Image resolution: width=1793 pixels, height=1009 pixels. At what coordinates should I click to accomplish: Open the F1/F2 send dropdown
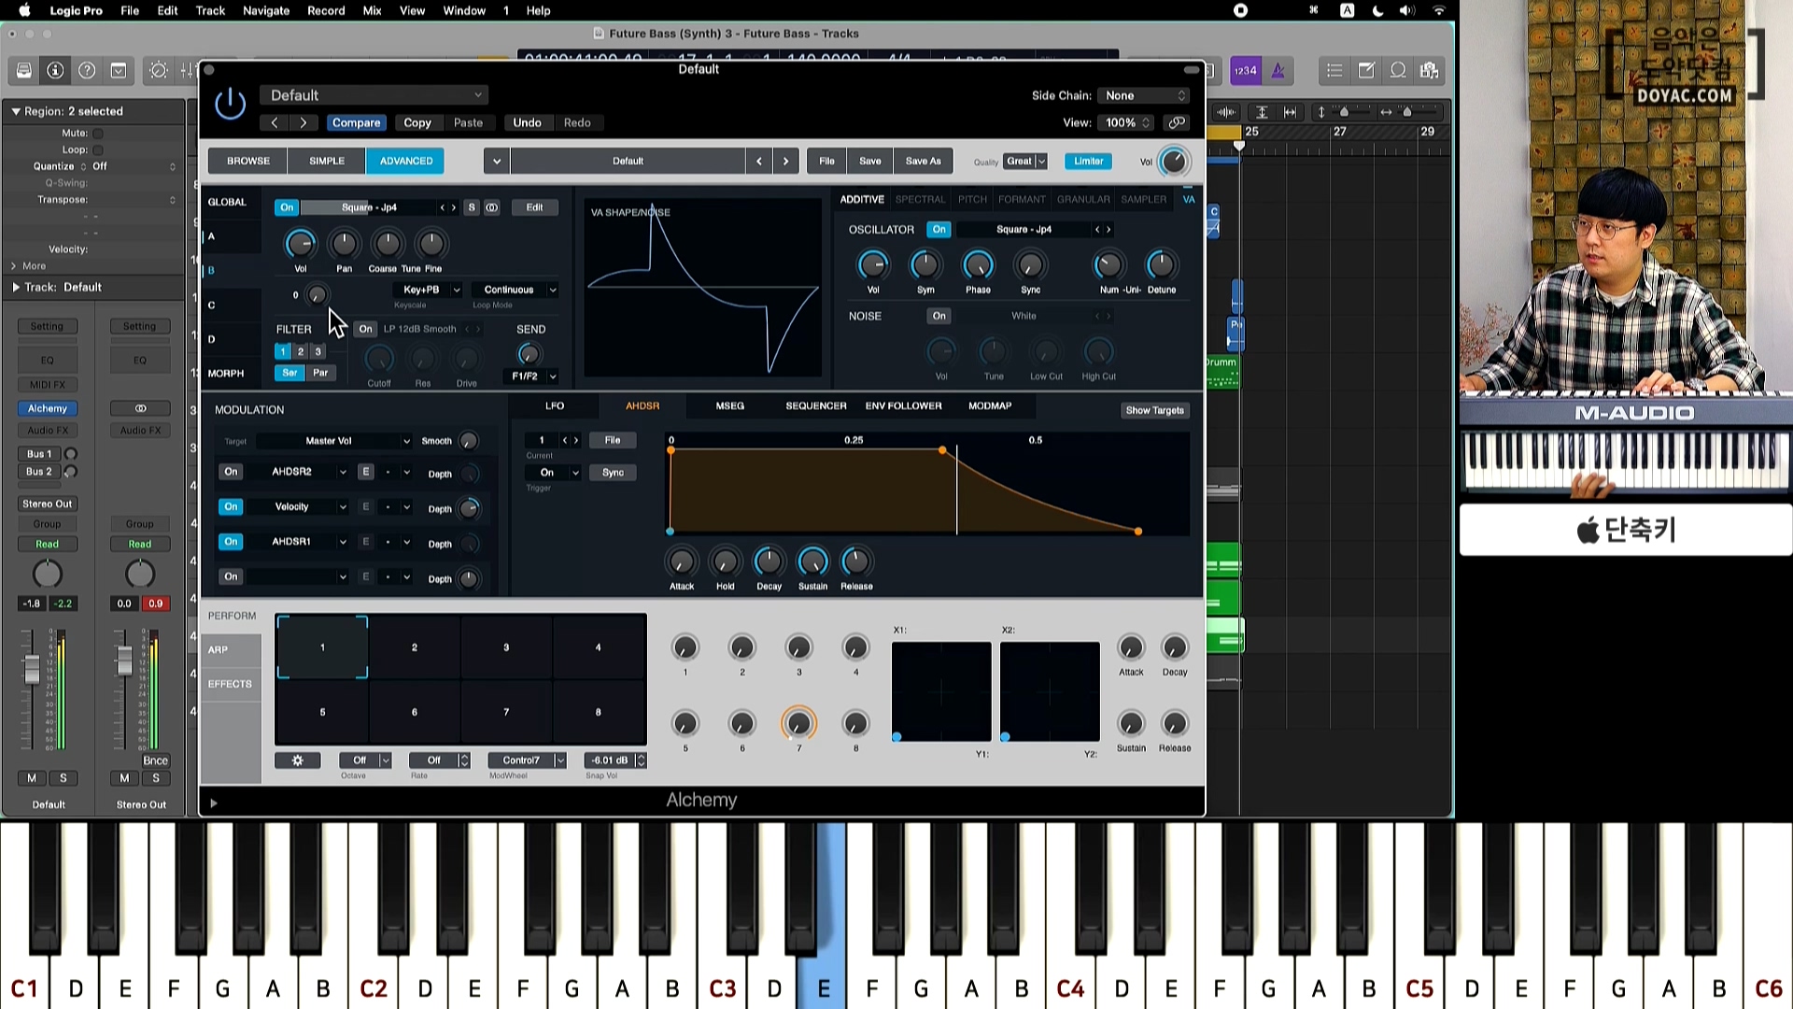coord(530,377)
